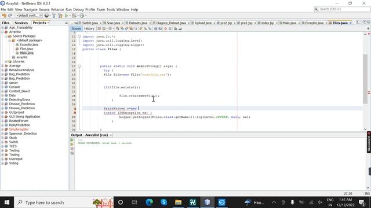Click the Debug Project icon
This screenshot has width=371, height=208.
(74, 16)
